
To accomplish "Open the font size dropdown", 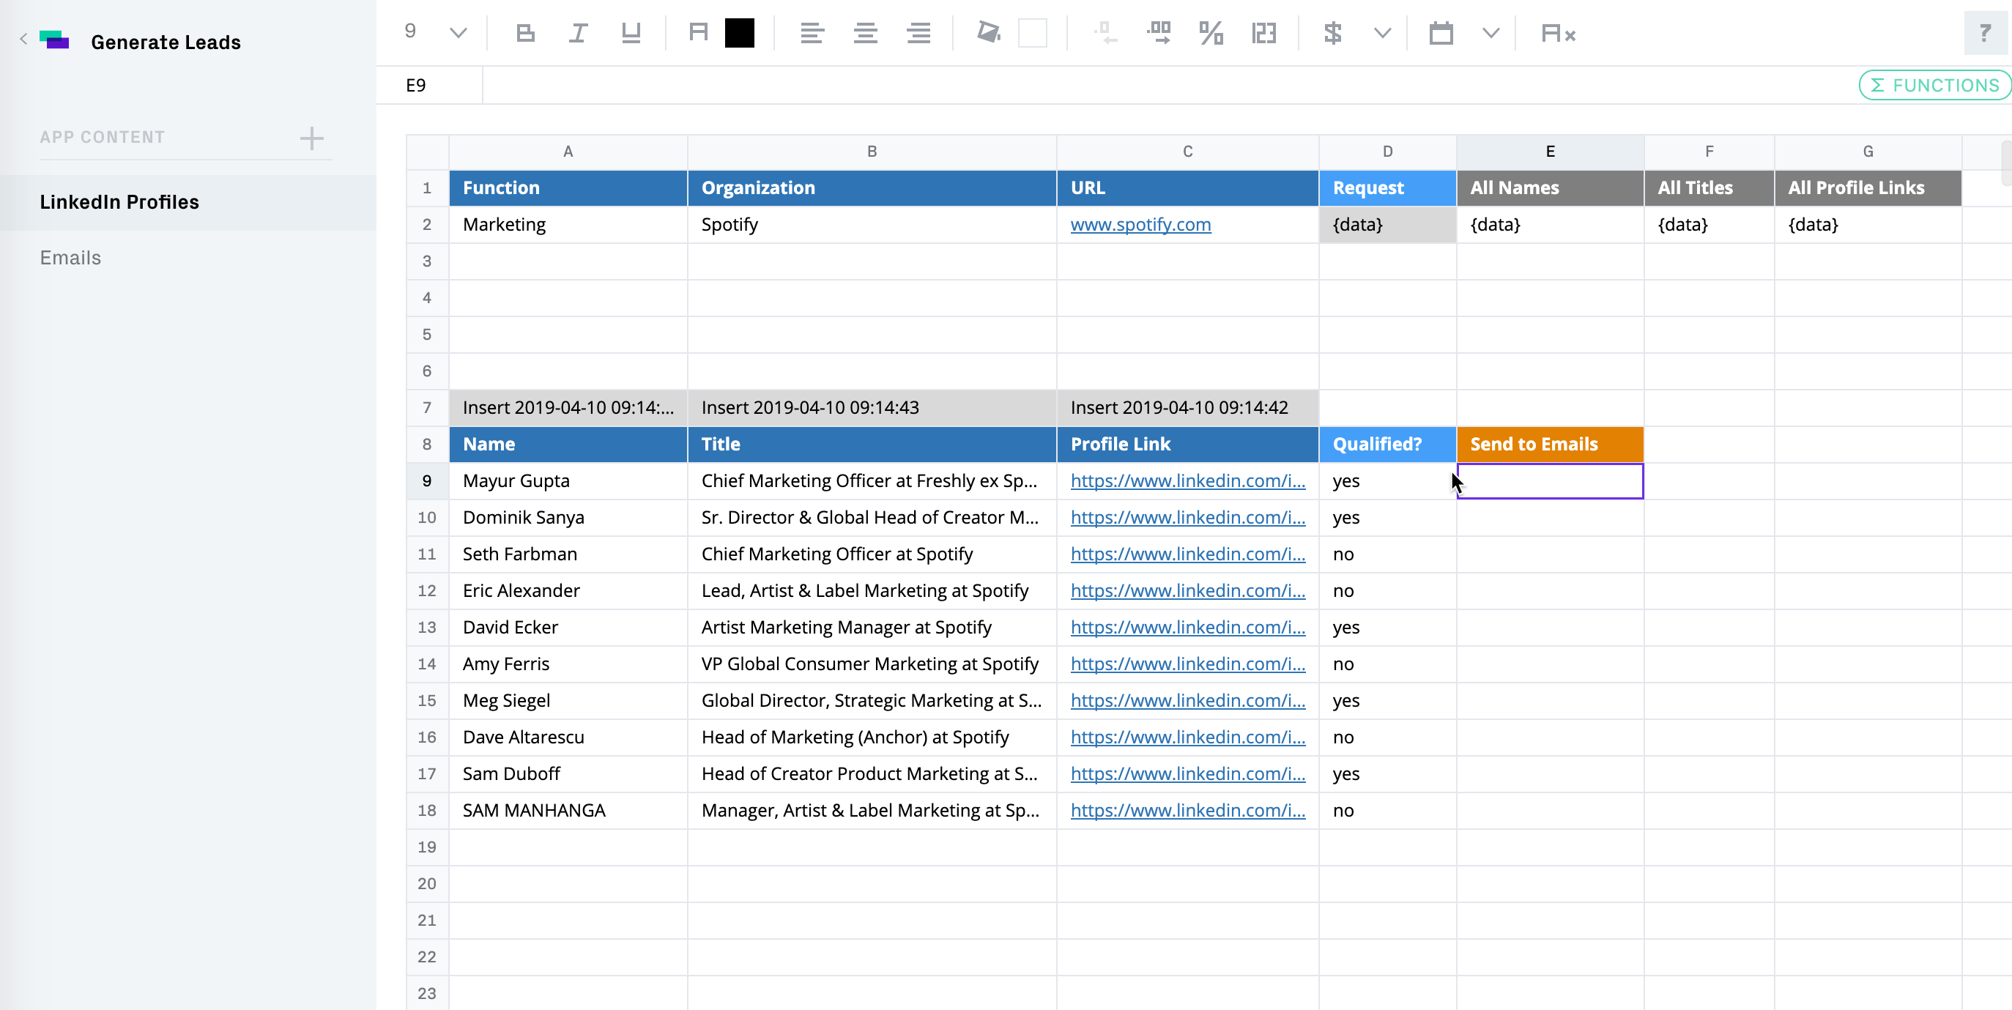I will coord(458,33).
